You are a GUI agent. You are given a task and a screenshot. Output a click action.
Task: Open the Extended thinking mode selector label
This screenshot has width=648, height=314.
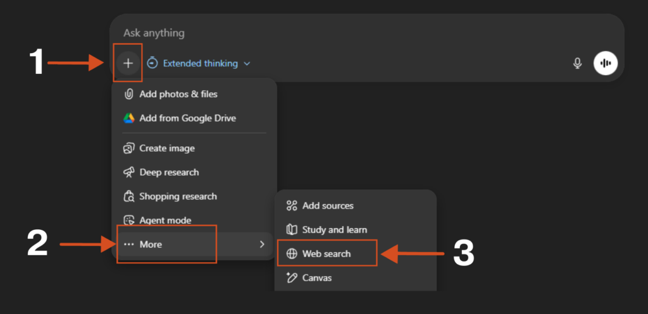click(200, 64)
